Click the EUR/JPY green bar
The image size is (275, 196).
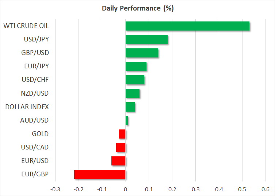point(136,67)
